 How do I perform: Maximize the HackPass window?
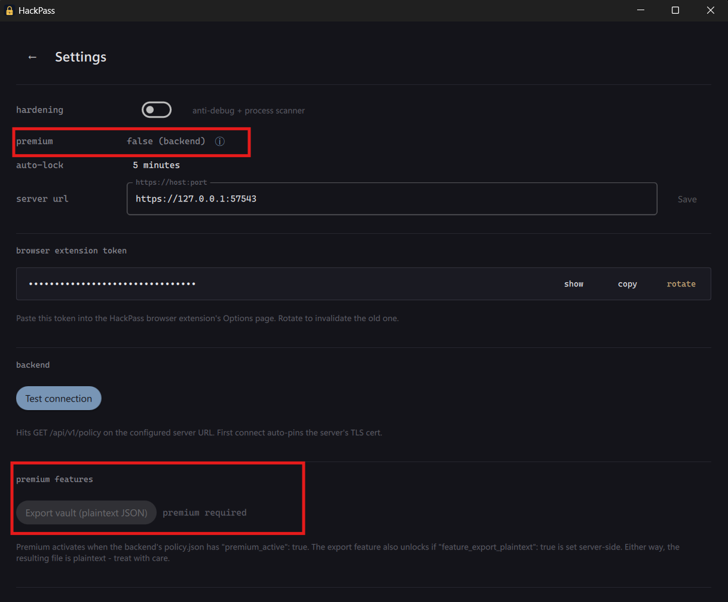coord(675,10)
